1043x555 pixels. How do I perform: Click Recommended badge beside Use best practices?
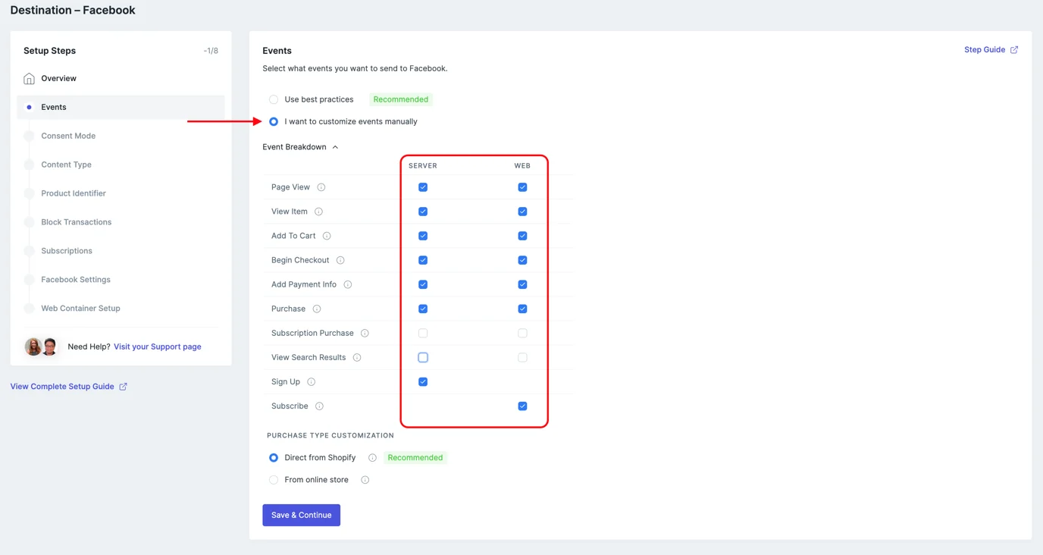(400, 99)
